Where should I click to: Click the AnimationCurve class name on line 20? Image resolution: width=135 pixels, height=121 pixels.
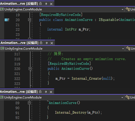pos(79,20)
